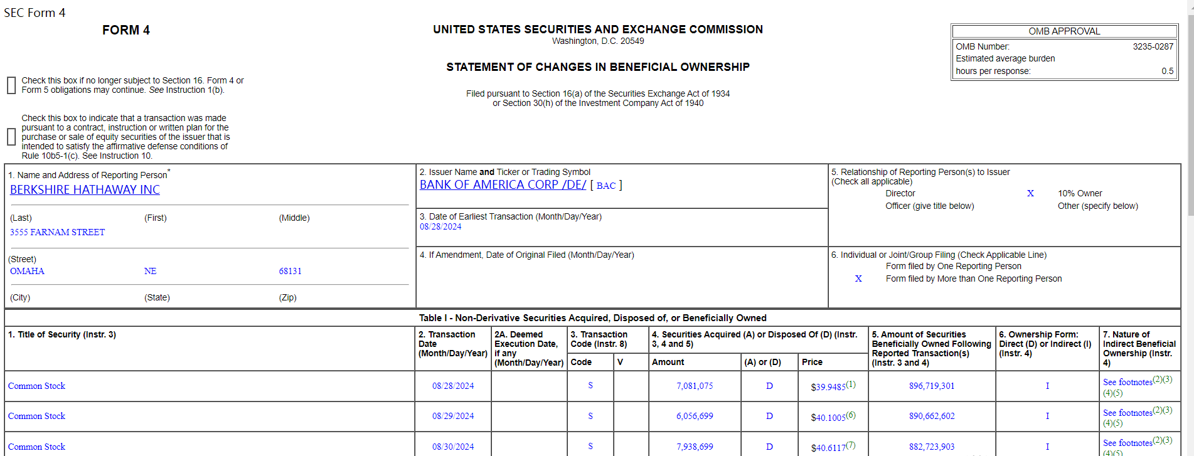
Task: Click the hours per response value 0.5
Action: (1167, 71)
